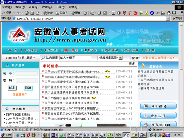Click the network monitors tray icon

[x=151, y=135]
